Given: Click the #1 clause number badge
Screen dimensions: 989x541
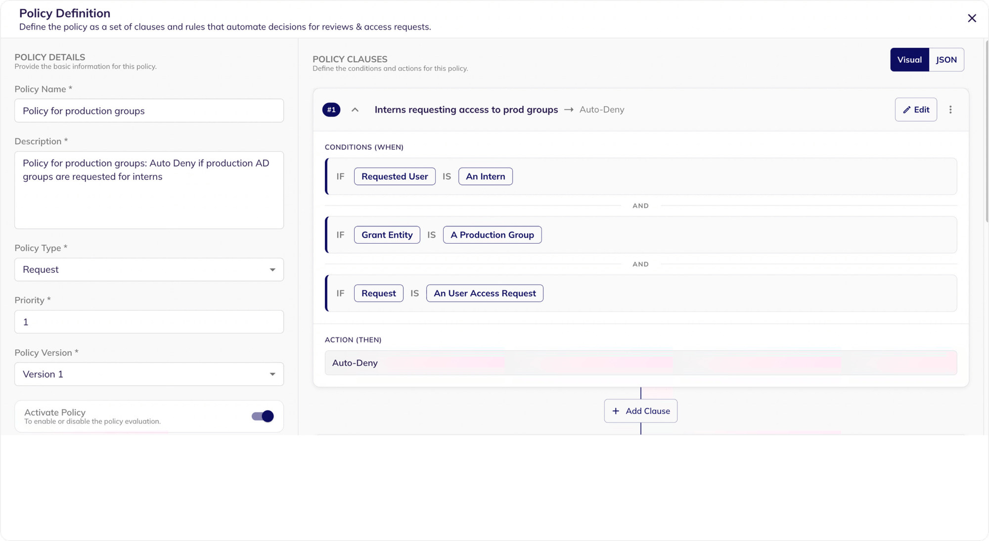Looking at the screenshot, I should [331, 110].
